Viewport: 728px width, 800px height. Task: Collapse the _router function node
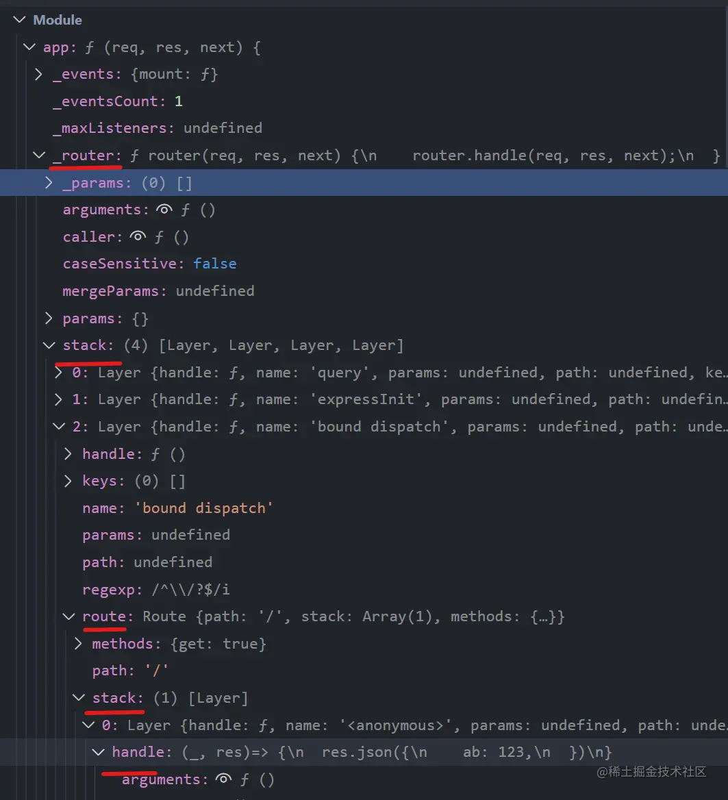coord(39,155)
